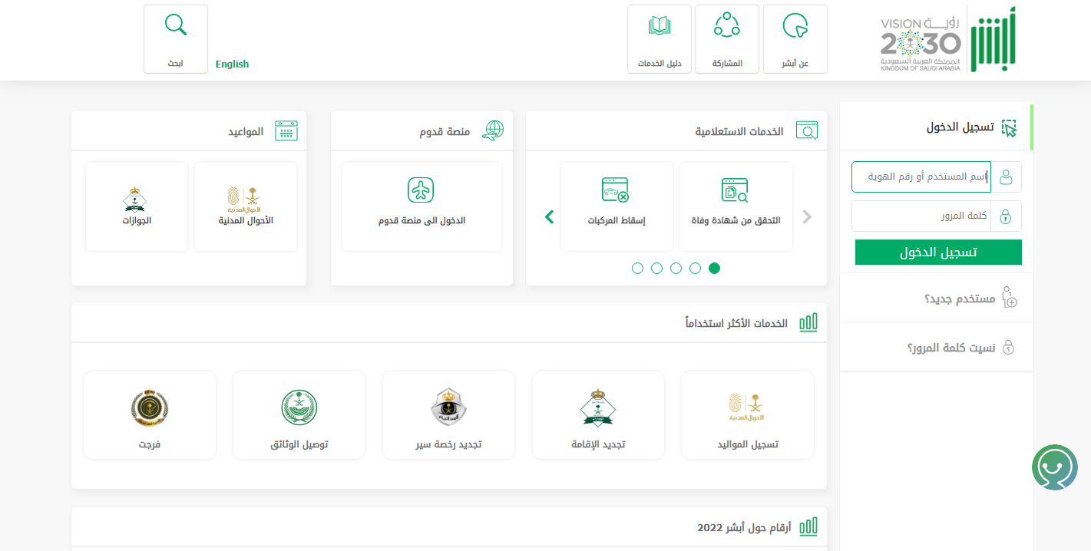
Task: Click the "المواعيد" section title
Action: 246,131
